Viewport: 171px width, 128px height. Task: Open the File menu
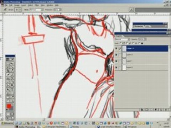click(x=6, y=5)
